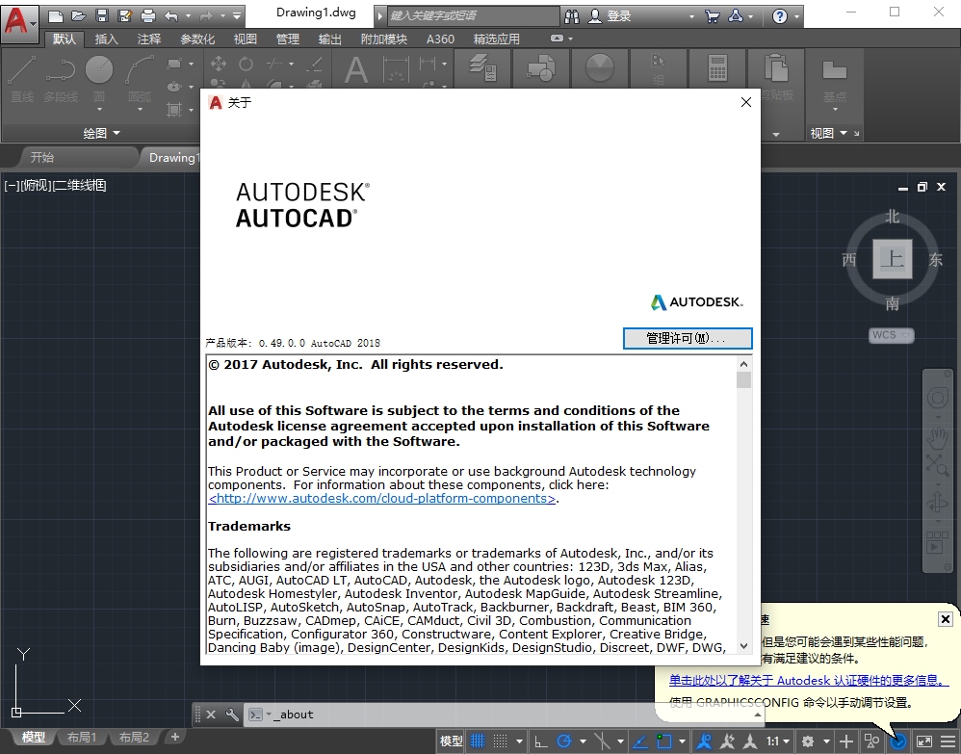Click the Autodesk App Store cart icon
961x754 pixels.
tap(712, 16)
